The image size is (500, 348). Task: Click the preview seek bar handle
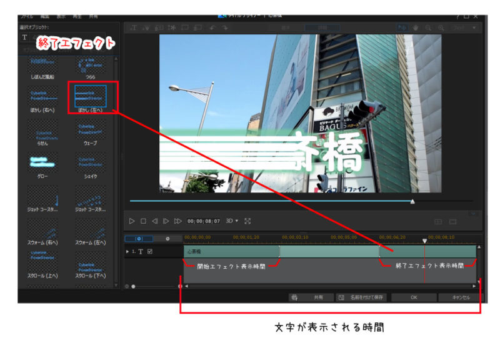point(412,201)
